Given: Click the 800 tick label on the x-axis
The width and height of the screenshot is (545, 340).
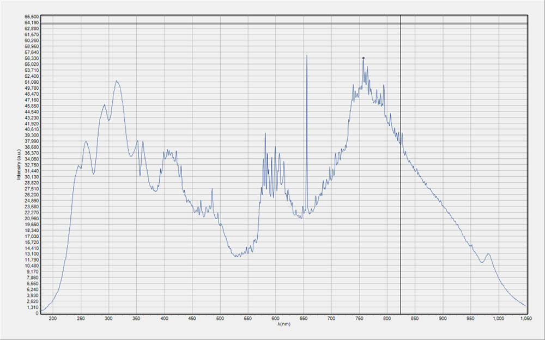Looking at the screenshot, I should click(x=387, y=319).
